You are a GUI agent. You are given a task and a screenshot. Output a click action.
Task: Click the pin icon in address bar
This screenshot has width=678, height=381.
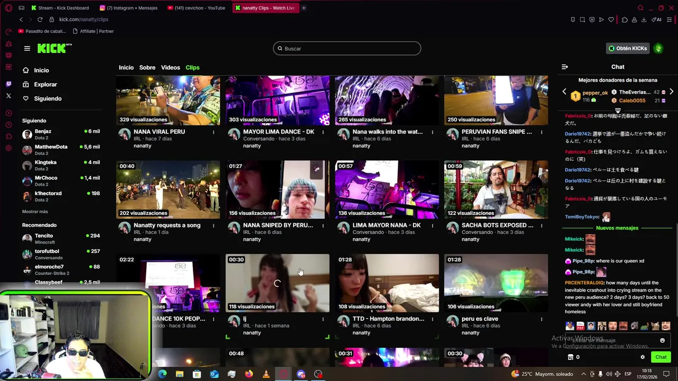pos(573,20)
